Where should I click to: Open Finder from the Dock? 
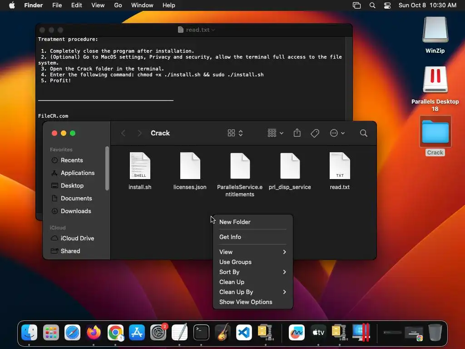coord(30,332)
